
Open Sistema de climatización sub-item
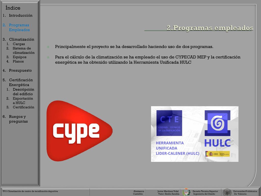24,51
